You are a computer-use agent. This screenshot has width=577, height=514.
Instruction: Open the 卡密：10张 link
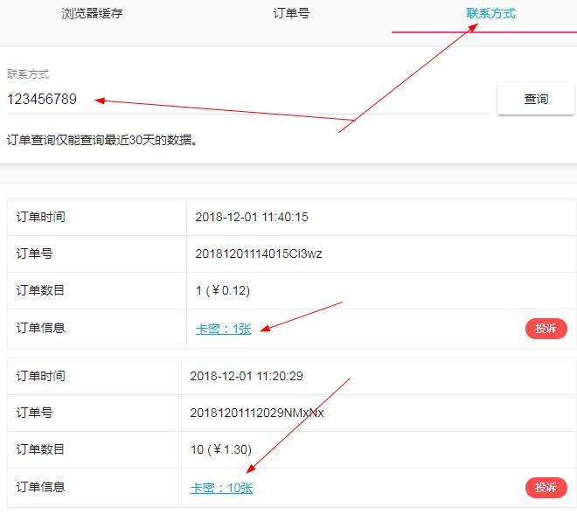[221, 488]
